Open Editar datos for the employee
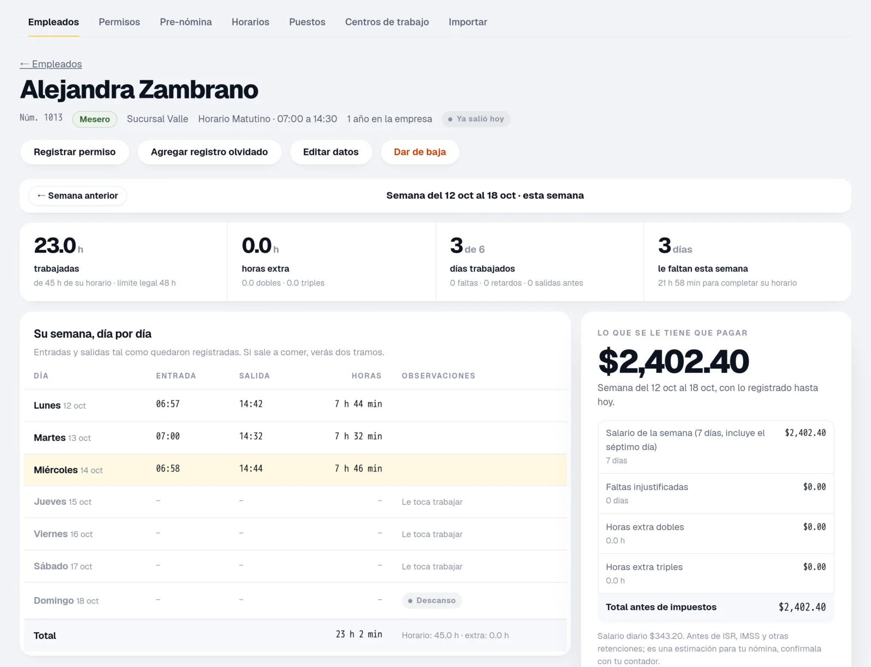 click(x=330, y=152)
